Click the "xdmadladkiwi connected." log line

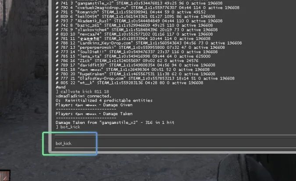(x=83, y=96)
